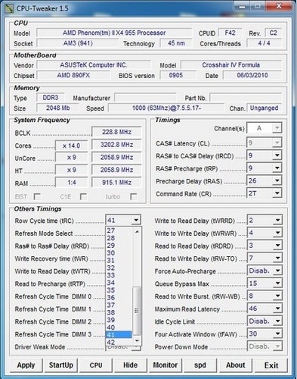297x379 pixels.
Task: Enable the EIST checkbox
Action: (x=37, y=196)
